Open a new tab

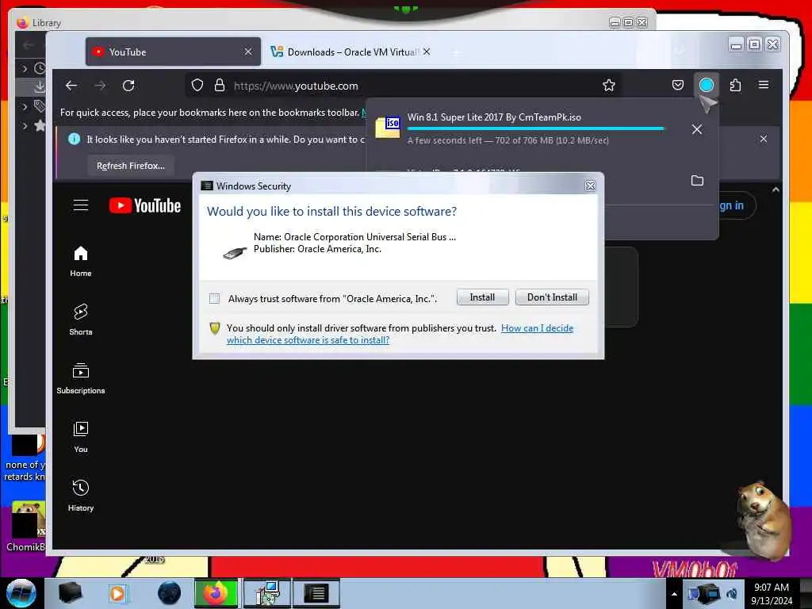pos(456,53)
